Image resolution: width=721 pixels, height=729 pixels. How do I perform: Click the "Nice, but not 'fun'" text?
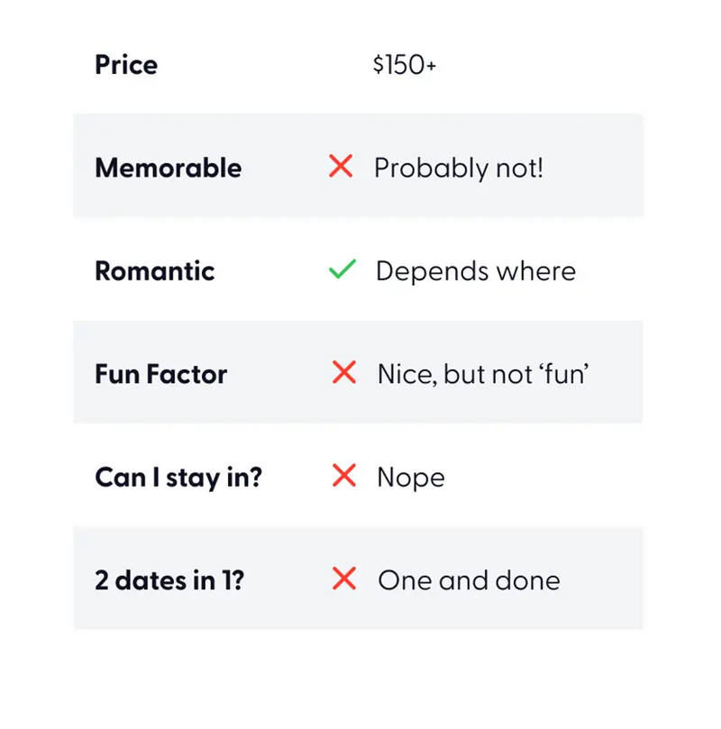pyautogui.click(x=483, y=374)
